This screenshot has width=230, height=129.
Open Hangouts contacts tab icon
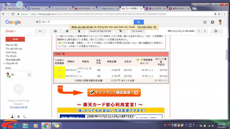(12, 117)
